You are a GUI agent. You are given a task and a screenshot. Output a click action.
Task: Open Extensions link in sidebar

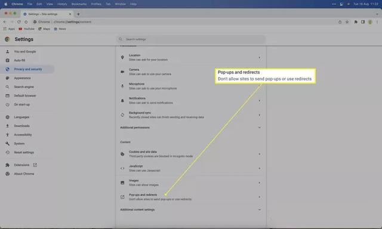click(x=21, y=165)
